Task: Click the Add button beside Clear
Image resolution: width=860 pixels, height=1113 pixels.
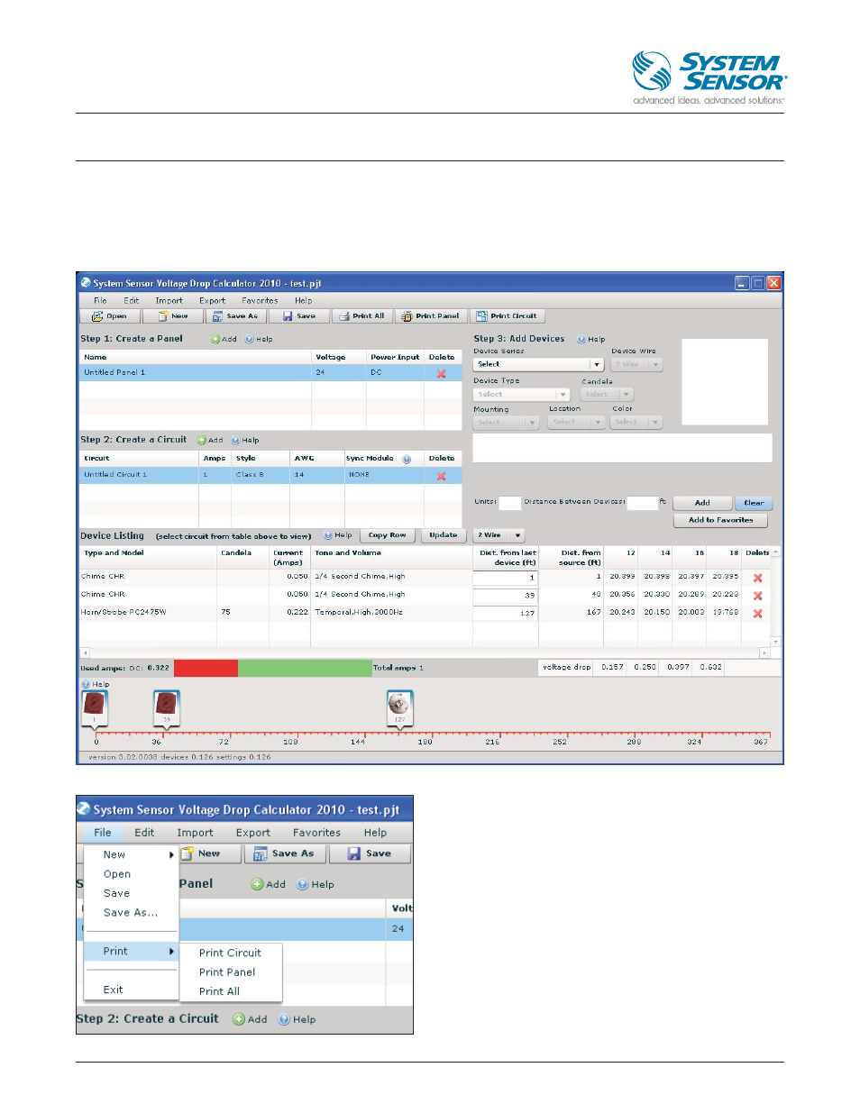Action: pyautogui.click(x=702, y=503)
